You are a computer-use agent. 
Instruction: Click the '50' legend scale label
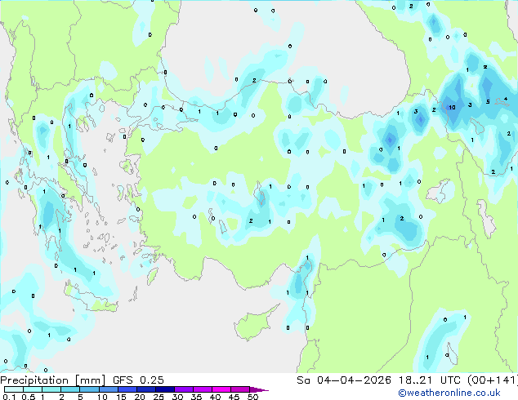(x=253, y=397)
